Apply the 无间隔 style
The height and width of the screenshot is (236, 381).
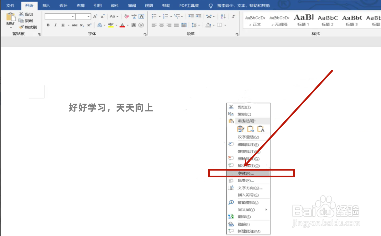pyautogui.click(x=279, y=20)
